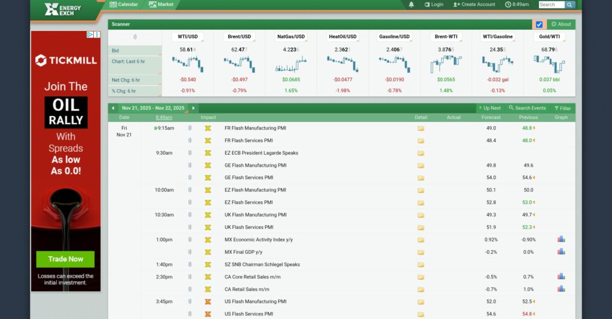Click the Energy Exch logo
The image size is (612, 319).
[x=62, y=10]
